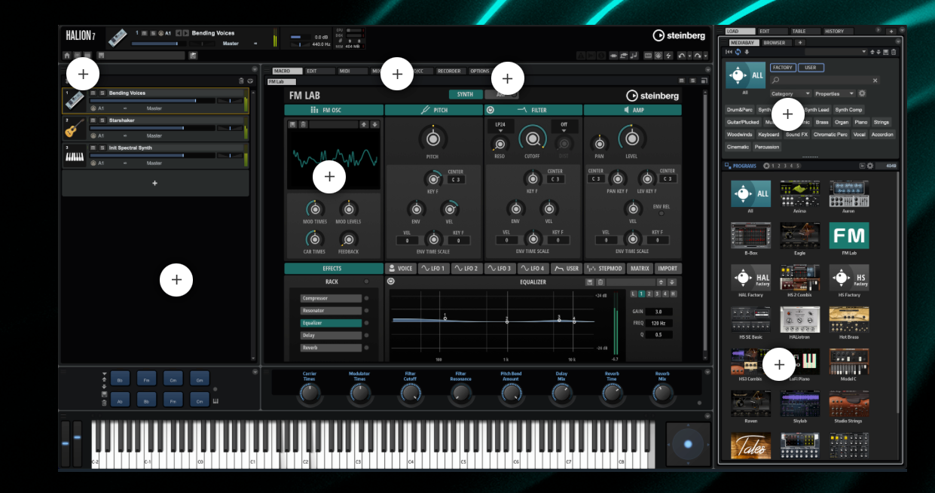Filter by Brass category
Screen dimensions: 935x493
[x=822, y=122]
